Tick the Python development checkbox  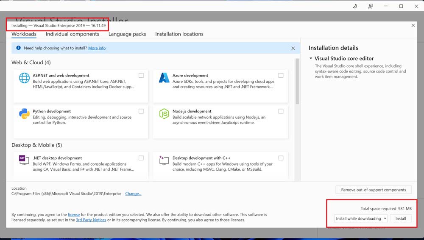[141, 112]
